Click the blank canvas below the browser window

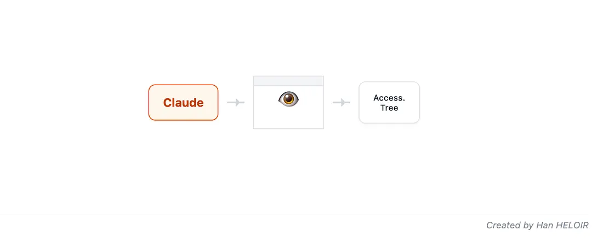(288, 169)
